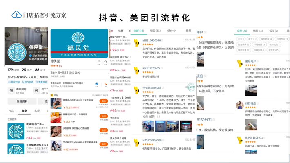This screenshot has height=163, width=290.
Task: Tap the blue car taxi icon
Action: click(96, 84)
